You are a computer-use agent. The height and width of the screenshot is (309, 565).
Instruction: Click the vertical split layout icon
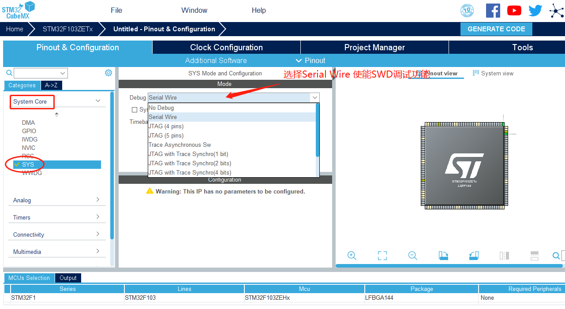point(504,256)
